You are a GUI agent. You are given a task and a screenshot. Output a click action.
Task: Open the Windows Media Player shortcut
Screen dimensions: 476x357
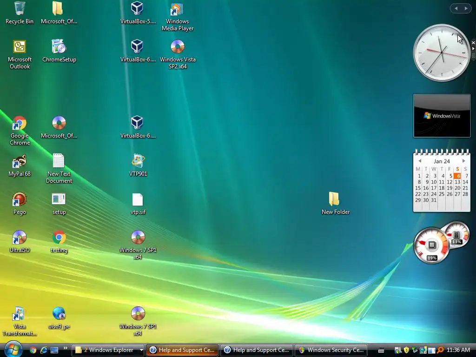tap(177, 16)
